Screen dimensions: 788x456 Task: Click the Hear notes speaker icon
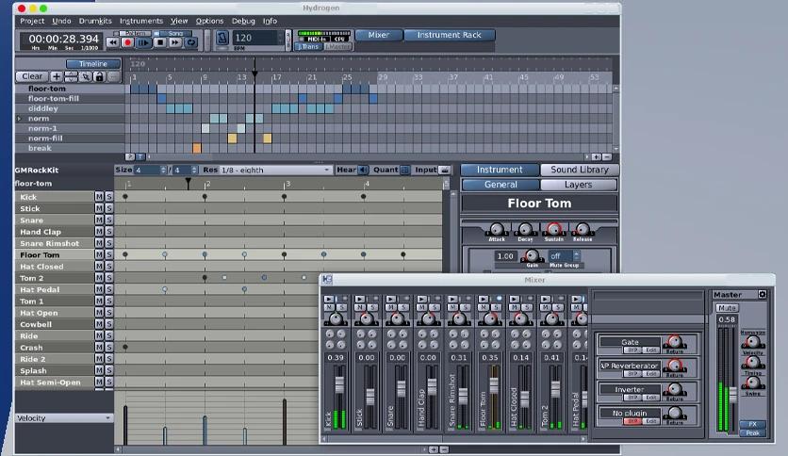coord(364,171)
